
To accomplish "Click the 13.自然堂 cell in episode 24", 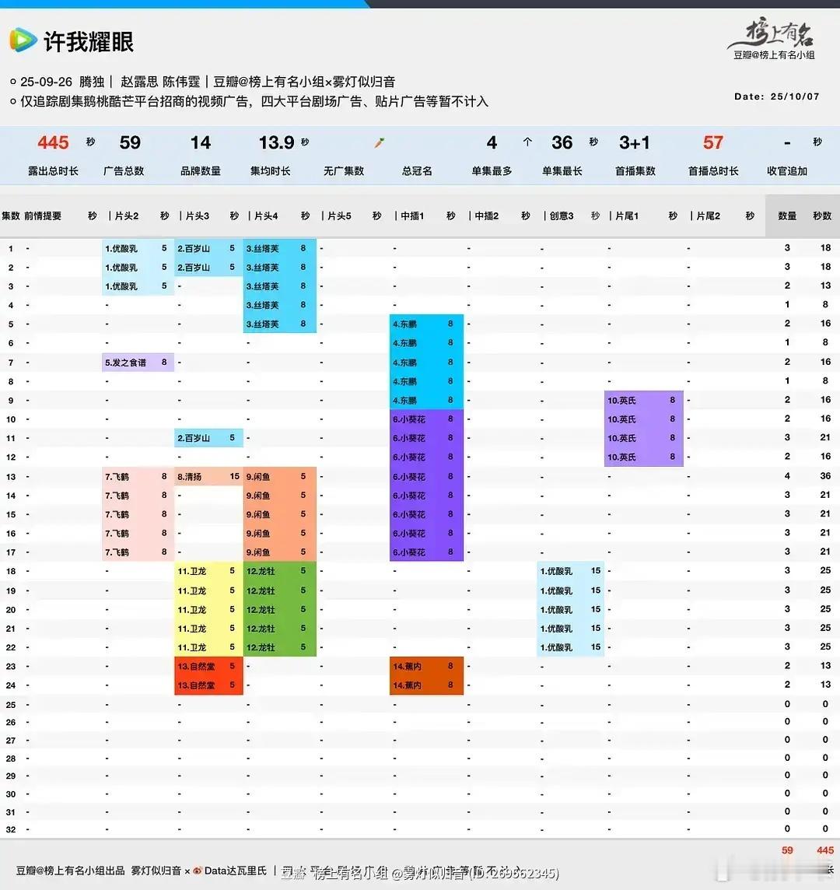I will coord(208,685).
